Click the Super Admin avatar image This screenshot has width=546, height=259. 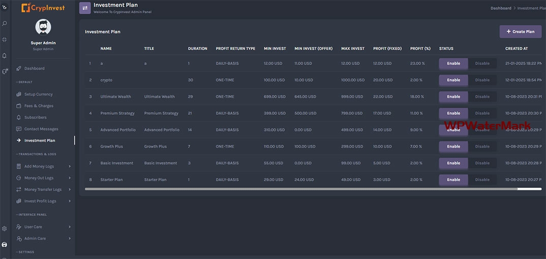(x=43, y=27)
